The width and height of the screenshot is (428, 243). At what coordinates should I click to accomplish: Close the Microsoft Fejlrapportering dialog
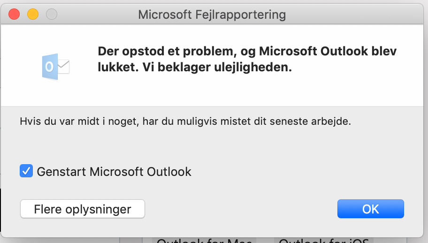pos(14,15)
